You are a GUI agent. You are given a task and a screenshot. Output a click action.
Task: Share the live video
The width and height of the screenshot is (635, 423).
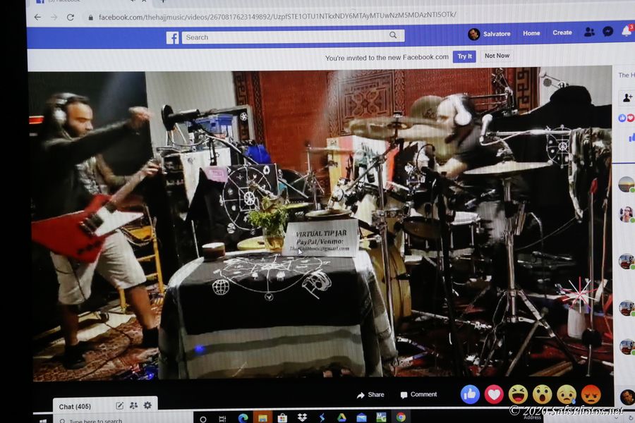click(x=370, y=395)
